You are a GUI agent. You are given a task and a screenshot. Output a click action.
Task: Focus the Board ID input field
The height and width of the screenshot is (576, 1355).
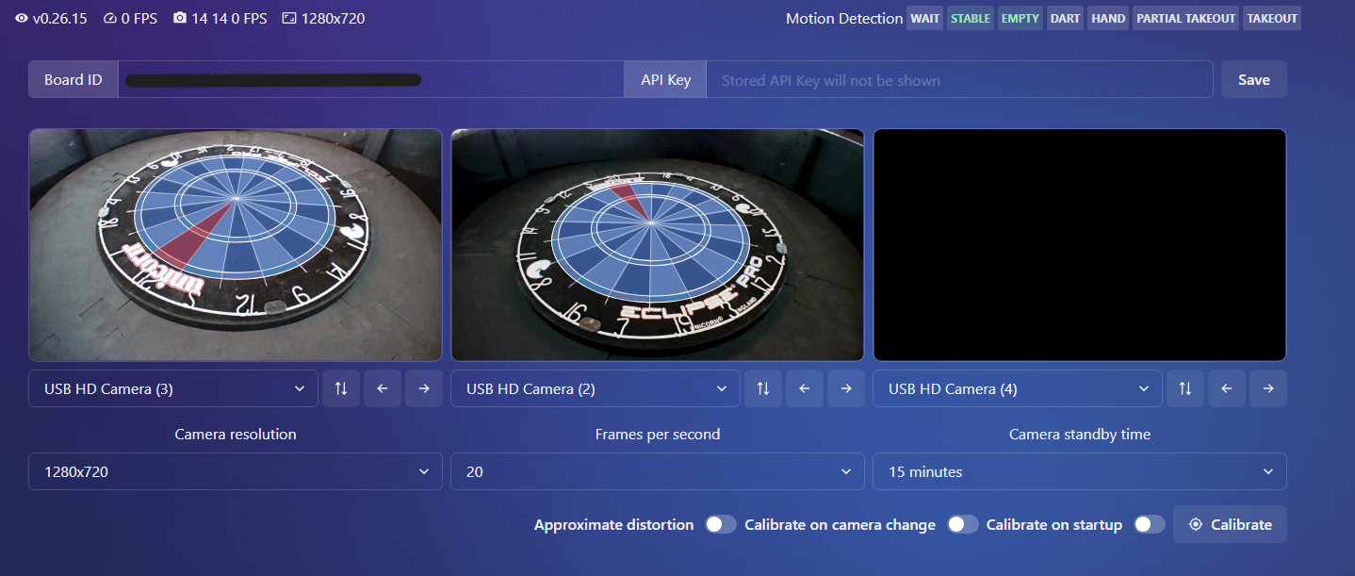[371, 79]
